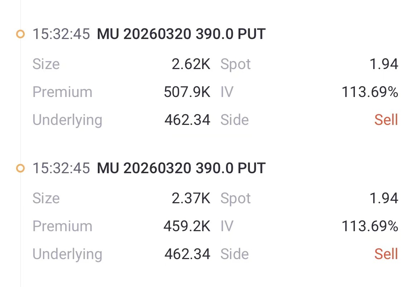
Task: Click the 507.9K premium value
Action: tap(187, 92)
